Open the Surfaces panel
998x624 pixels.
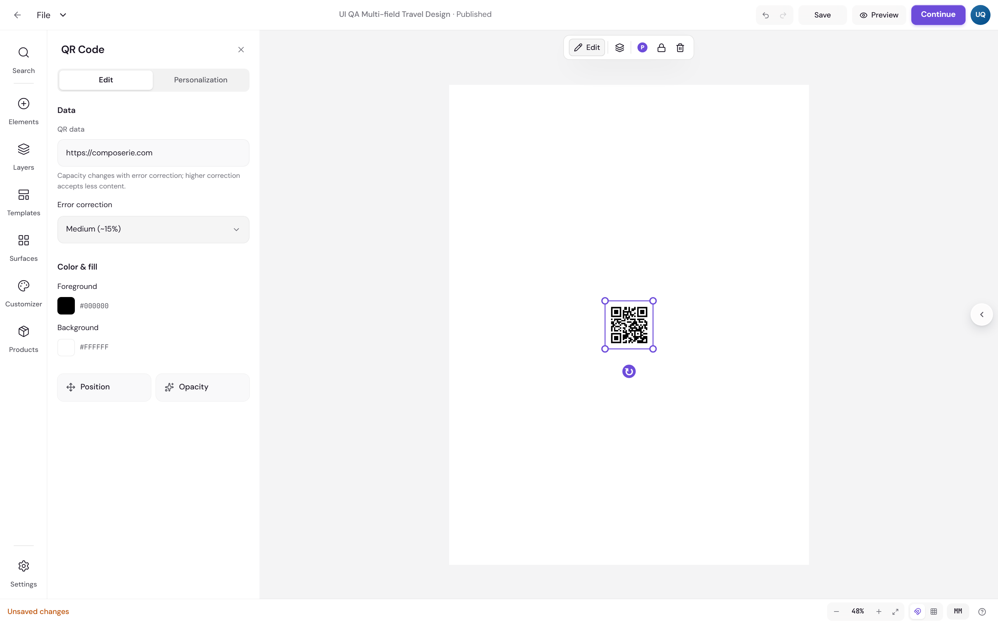point(23,248)
